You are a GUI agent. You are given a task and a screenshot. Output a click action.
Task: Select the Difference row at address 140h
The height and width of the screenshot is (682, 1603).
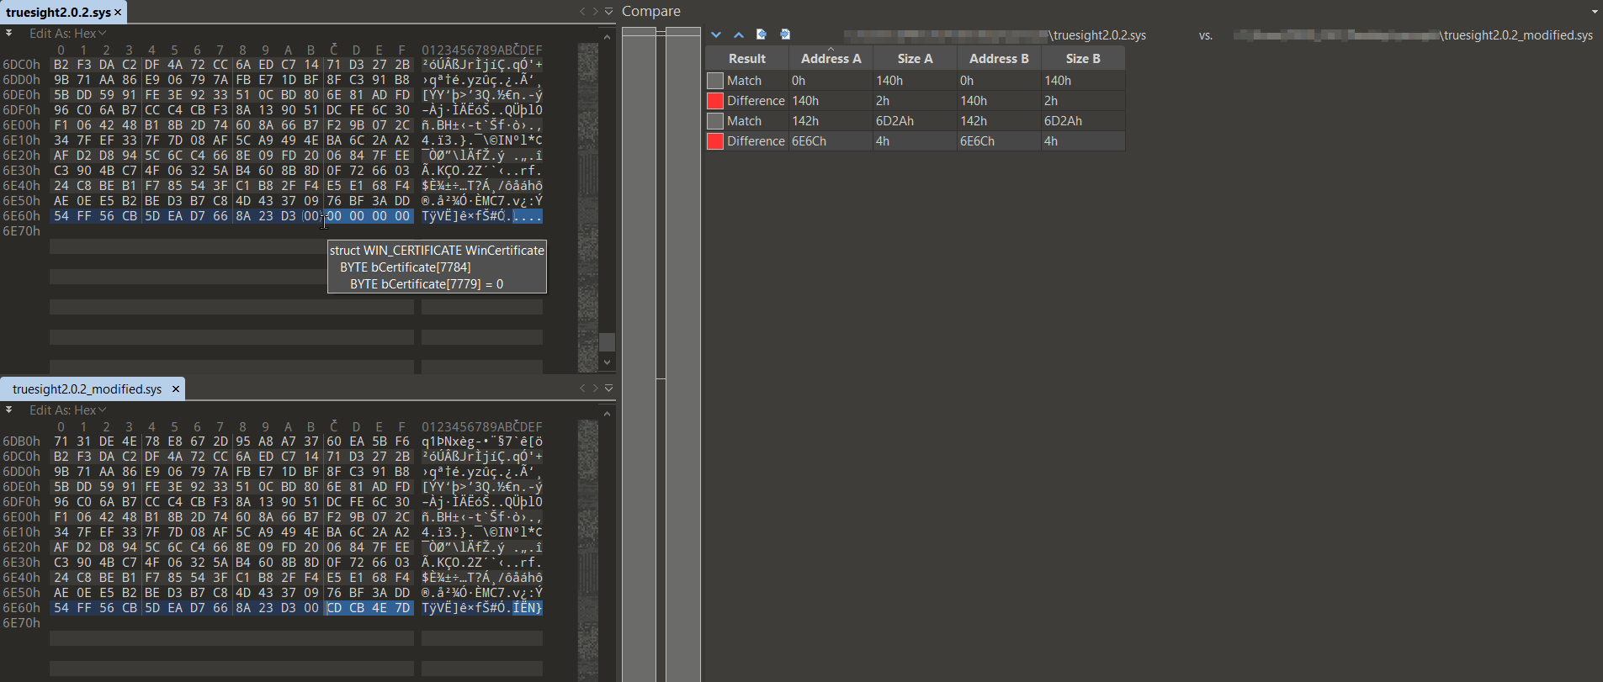(916, 101)
